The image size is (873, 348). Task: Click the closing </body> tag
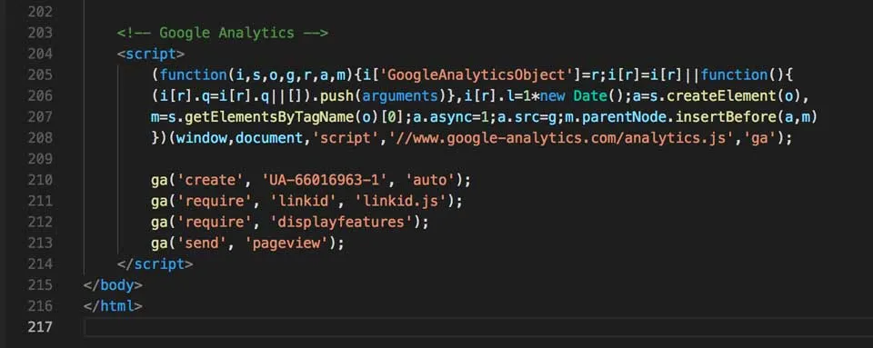[113, 285]
